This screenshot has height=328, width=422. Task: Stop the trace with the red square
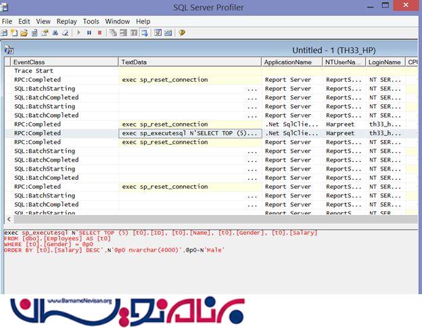[99, 32]
